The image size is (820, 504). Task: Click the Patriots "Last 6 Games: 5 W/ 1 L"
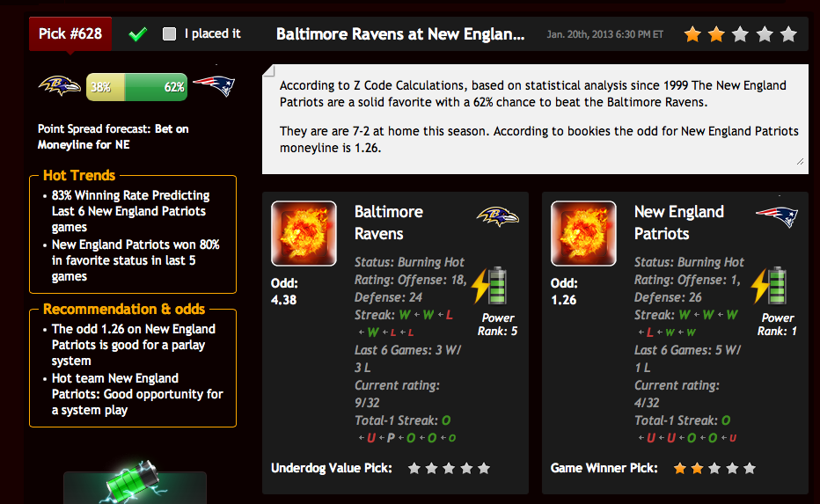pyautogui.click(x=688, y=359)
